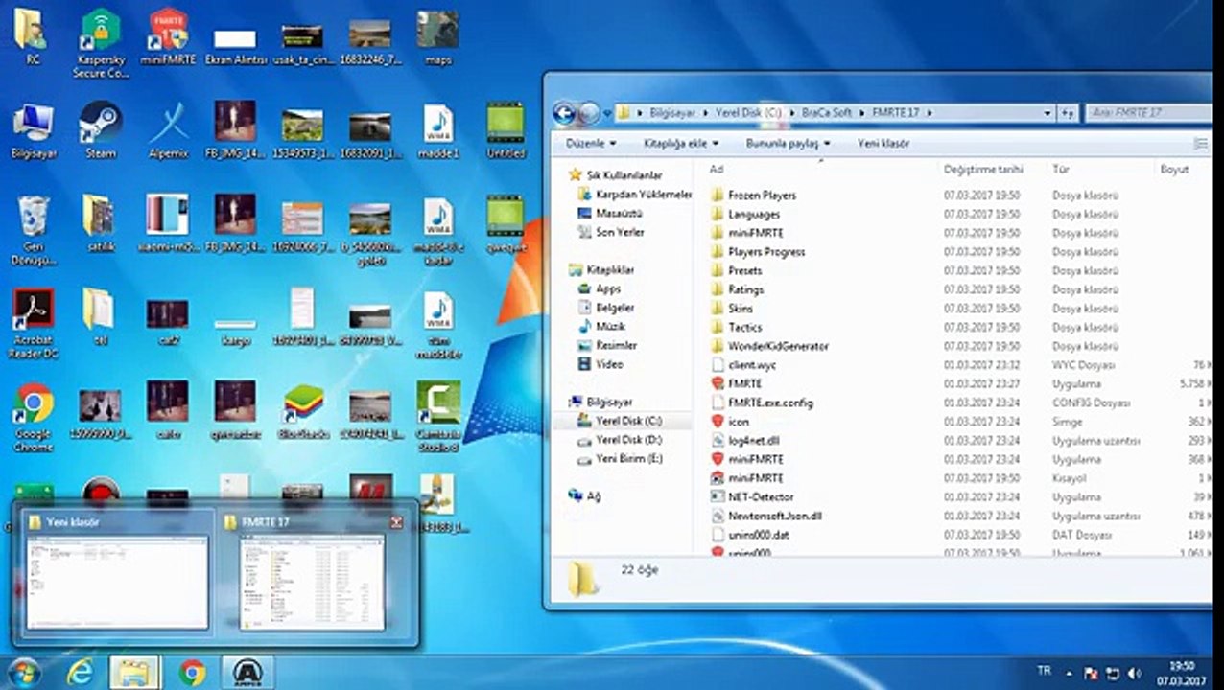Open the Bununla paylaş dropdown
The height and width of the screenshot is (690, 1224).
788,143
